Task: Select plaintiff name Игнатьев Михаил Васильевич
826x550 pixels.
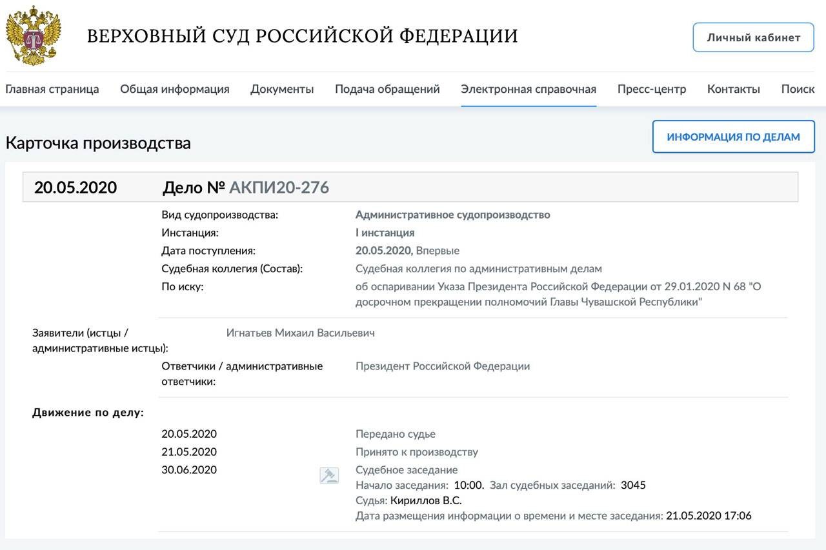Action: 300,333
